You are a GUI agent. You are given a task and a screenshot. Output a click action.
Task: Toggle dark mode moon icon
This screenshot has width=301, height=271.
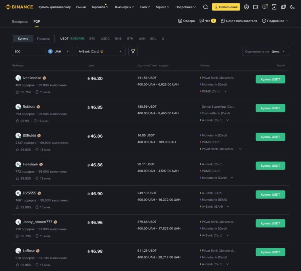(292, 7)
